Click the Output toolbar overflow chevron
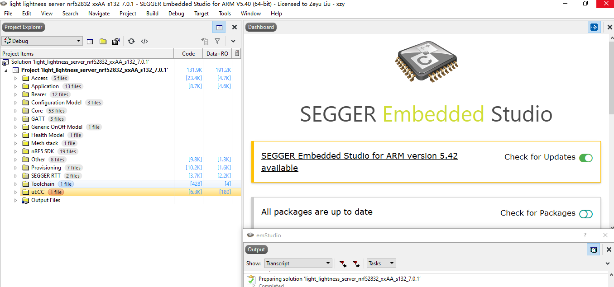This screenshot has width=614, height=287. pos(608,263)
